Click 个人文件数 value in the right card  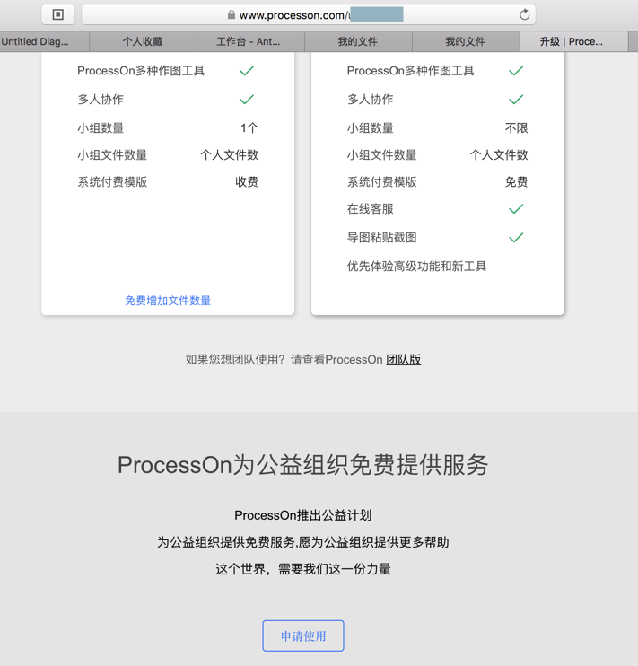[499, 155]
